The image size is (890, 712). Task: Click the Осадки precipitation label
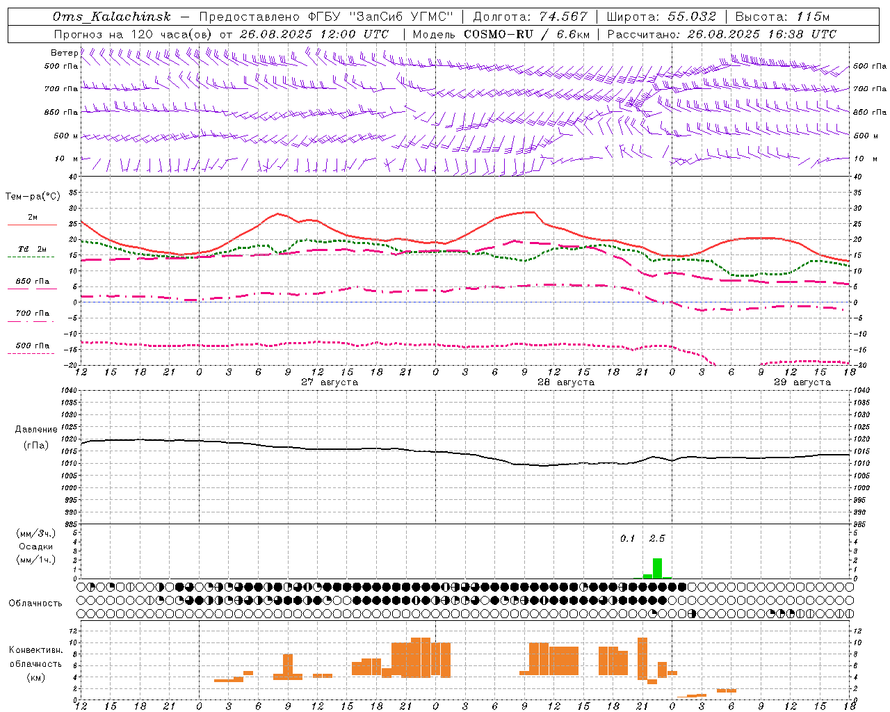[x=36, y=547]
